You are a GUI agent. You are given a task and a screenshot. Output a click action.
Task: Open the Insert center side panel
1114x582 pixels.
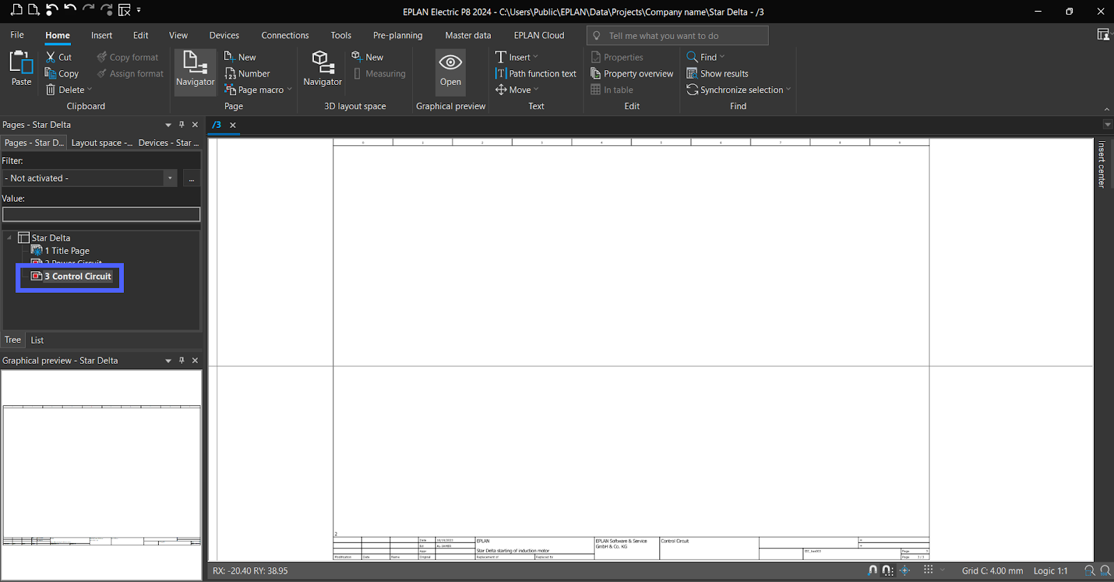pyautogui.click(x=1101, y=165)
